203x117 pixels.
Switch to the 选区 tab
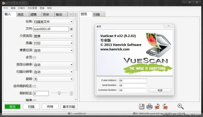coord(23,14)
